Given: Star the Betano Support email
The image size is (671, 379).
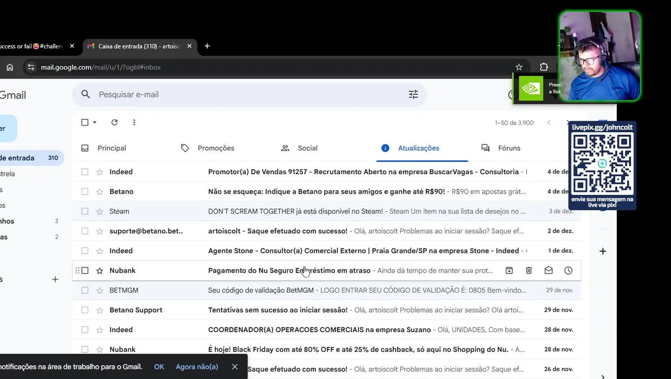Looking at the screenshot, I should click(x=99, y=310).
